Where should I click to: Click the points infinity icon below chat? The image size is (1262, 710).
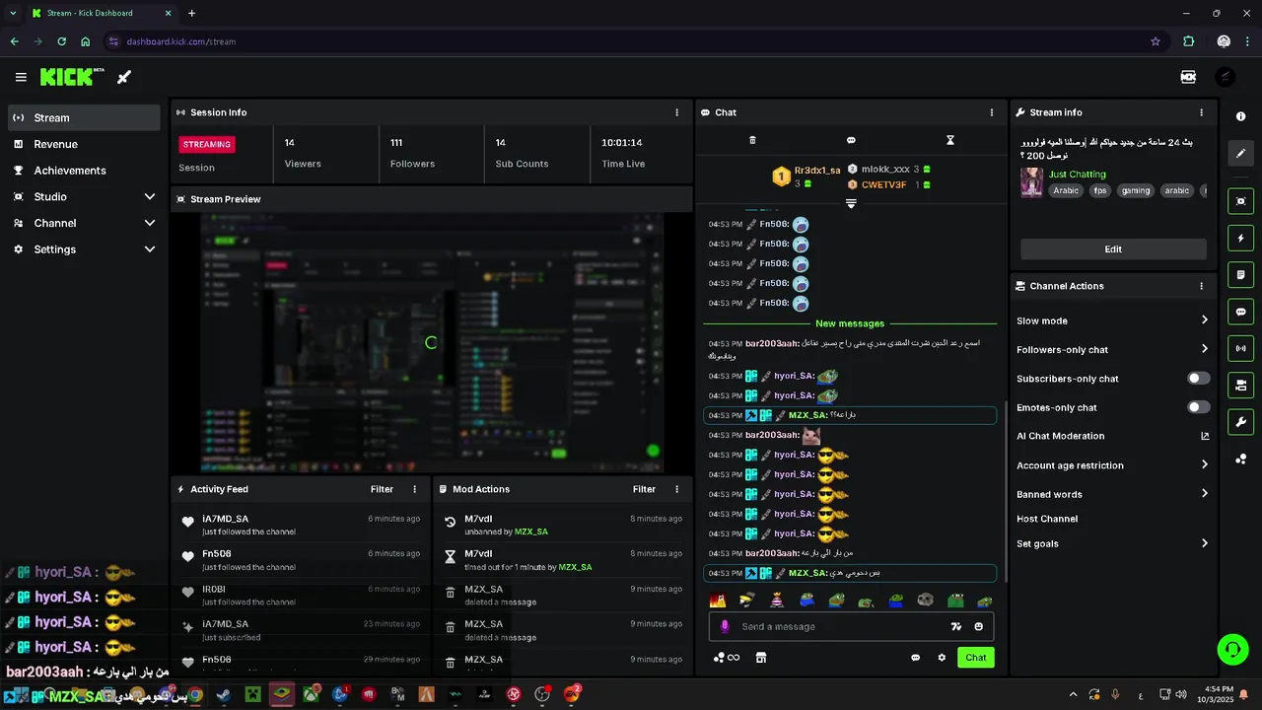click(727, 658)
